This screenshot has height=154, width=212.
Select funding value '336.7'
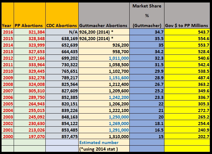[204, 97]
